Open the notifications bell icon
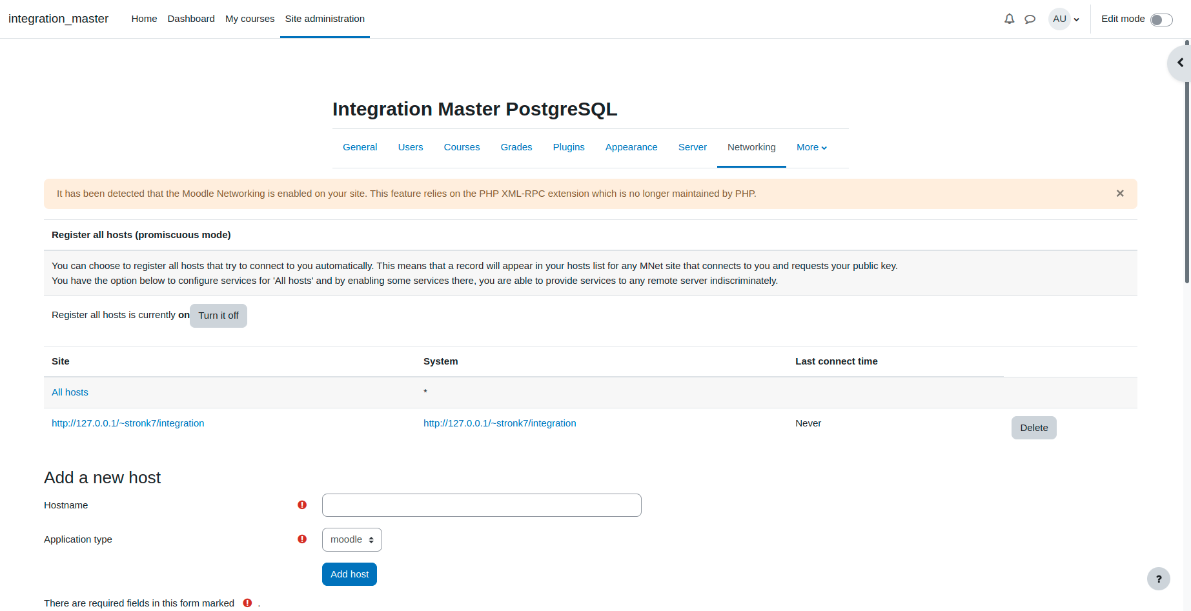1191x611 pixels. (1009, 19)
